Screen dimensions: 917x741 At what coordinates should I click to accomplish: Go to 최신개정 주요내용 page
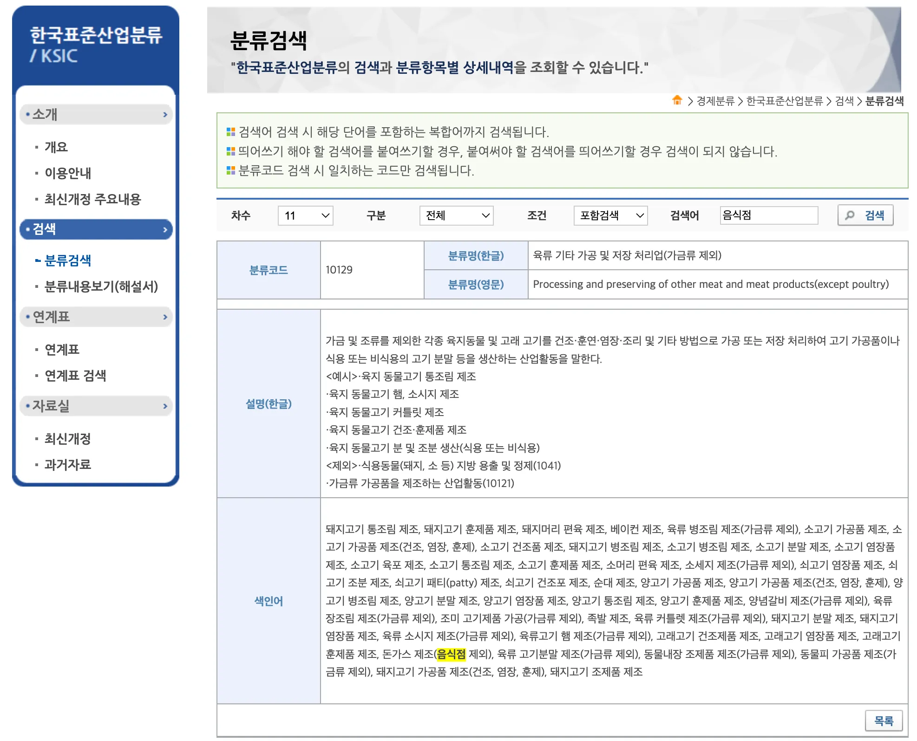pyautogui.click(x=92, y=199)
